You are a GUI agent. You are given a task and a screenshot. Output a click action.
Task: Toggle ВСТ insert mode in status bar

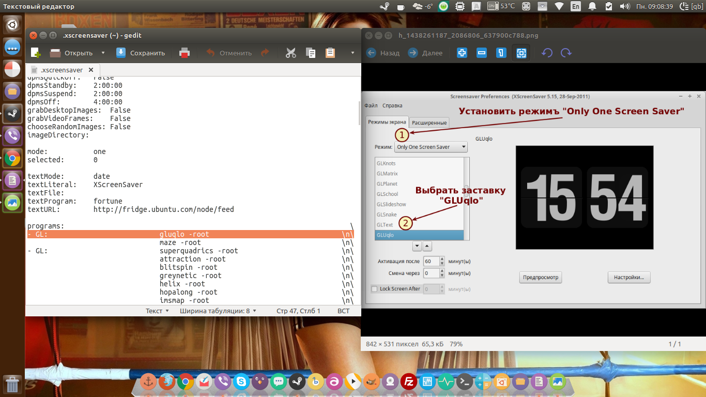[343, 311]
